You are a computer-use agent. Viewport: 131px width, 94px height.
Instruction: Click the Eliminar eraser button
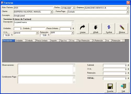tap(122, 29)
